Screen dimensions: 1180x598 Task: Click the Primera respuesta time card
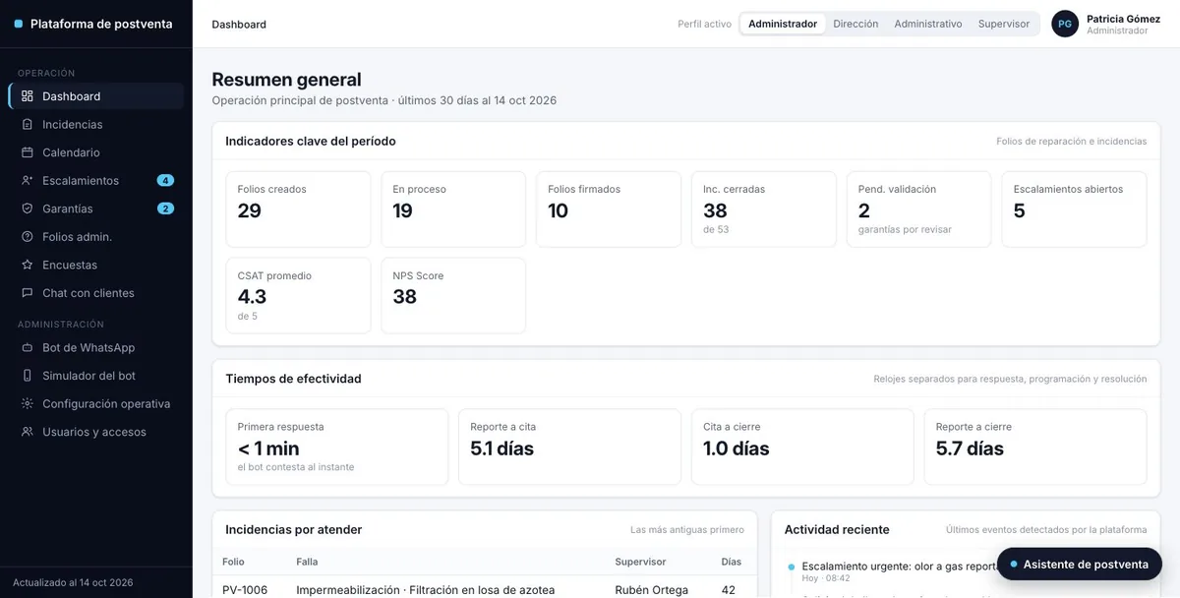tap(336, 448)
